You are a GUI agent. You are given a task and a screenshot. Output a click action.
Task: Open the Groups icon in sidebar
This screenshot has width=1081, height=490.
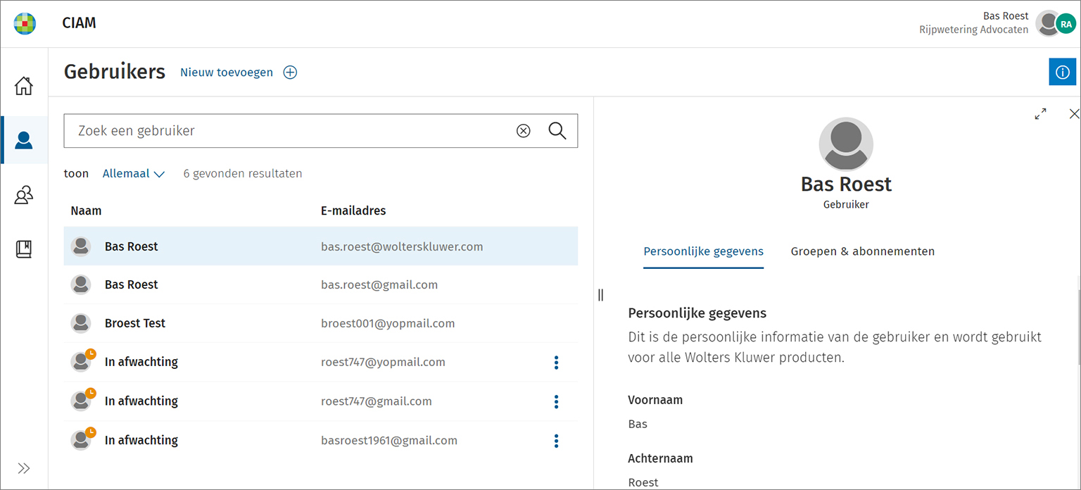tap(24, 195)
